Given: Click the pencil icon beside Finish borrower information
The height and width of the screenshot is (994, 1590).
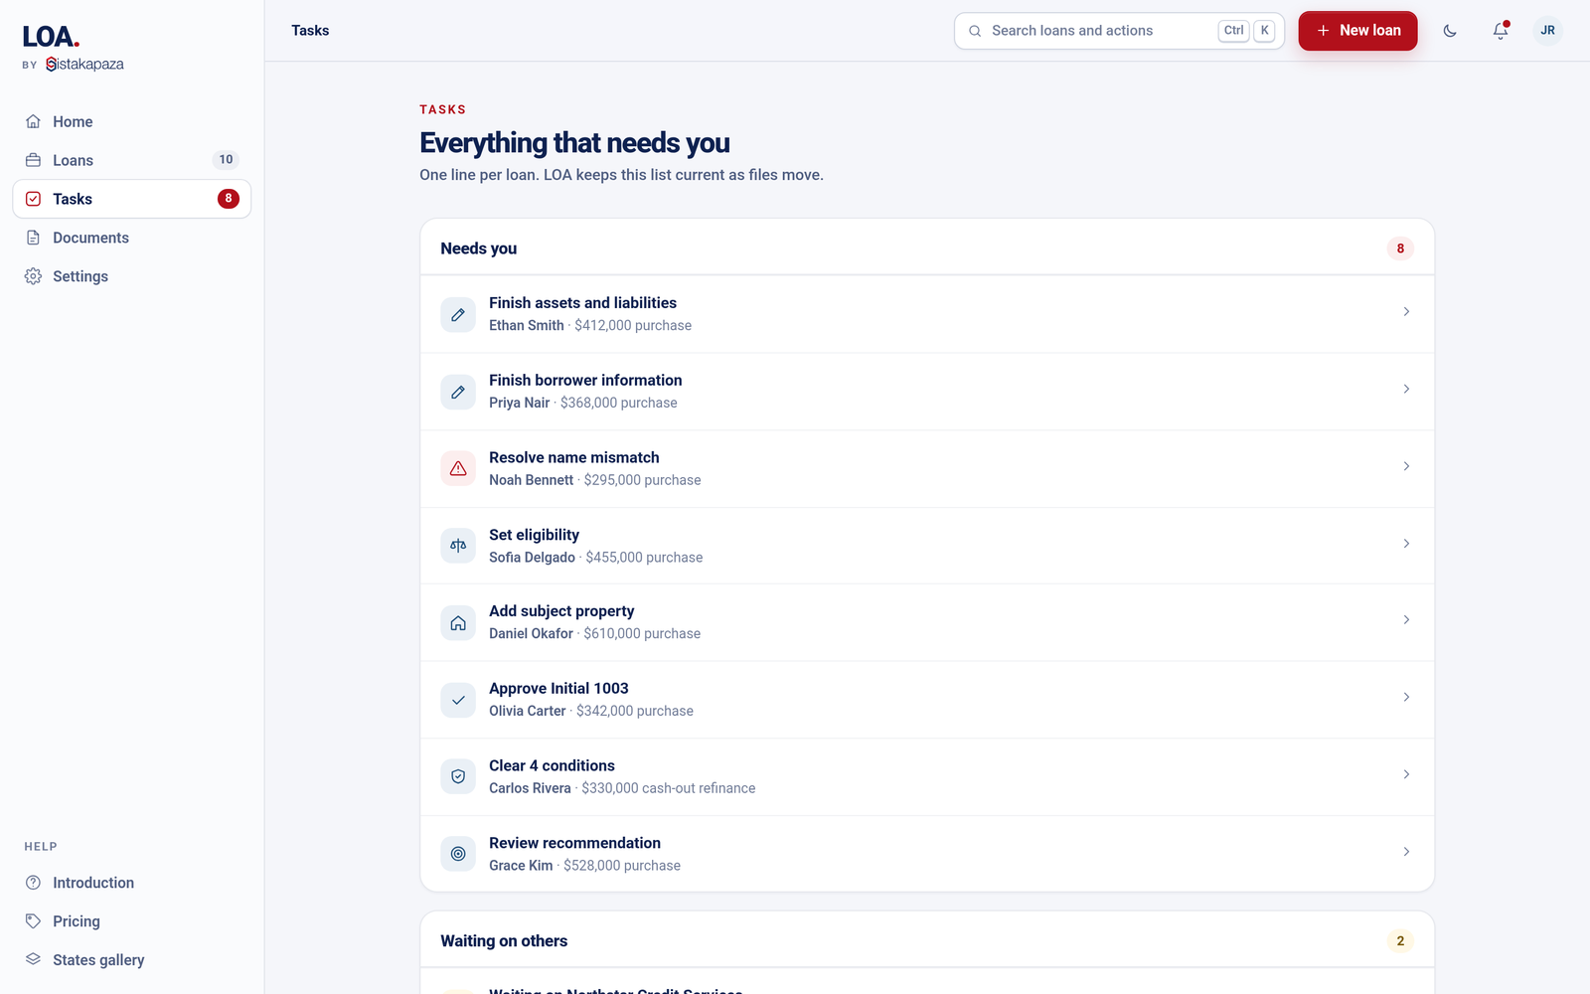Looking at the screenshot, I should tap(458, 392).
